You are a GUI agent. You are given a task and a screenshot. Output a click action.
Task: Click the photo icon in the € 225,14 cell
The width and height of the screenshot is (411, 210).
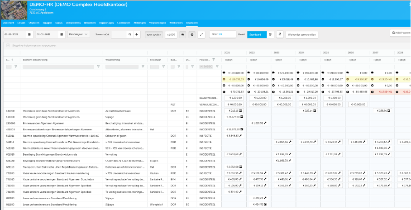[x=315, y=110]
